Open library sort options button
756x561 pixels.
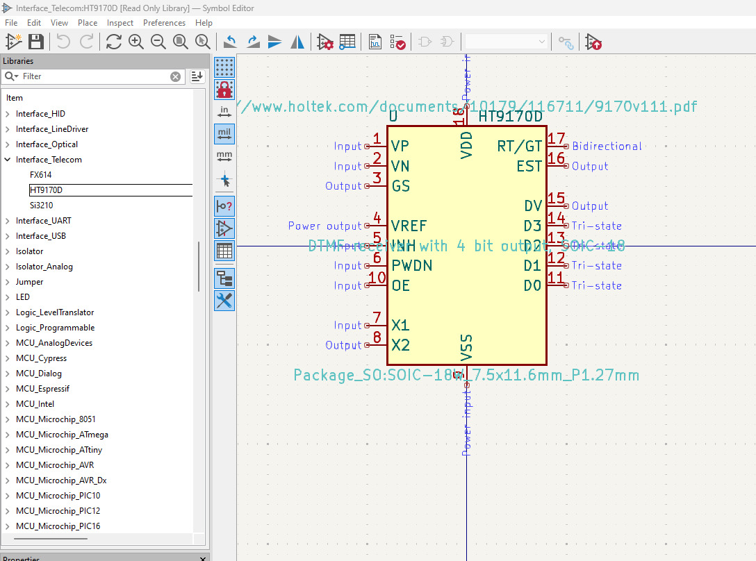point(197,76)
